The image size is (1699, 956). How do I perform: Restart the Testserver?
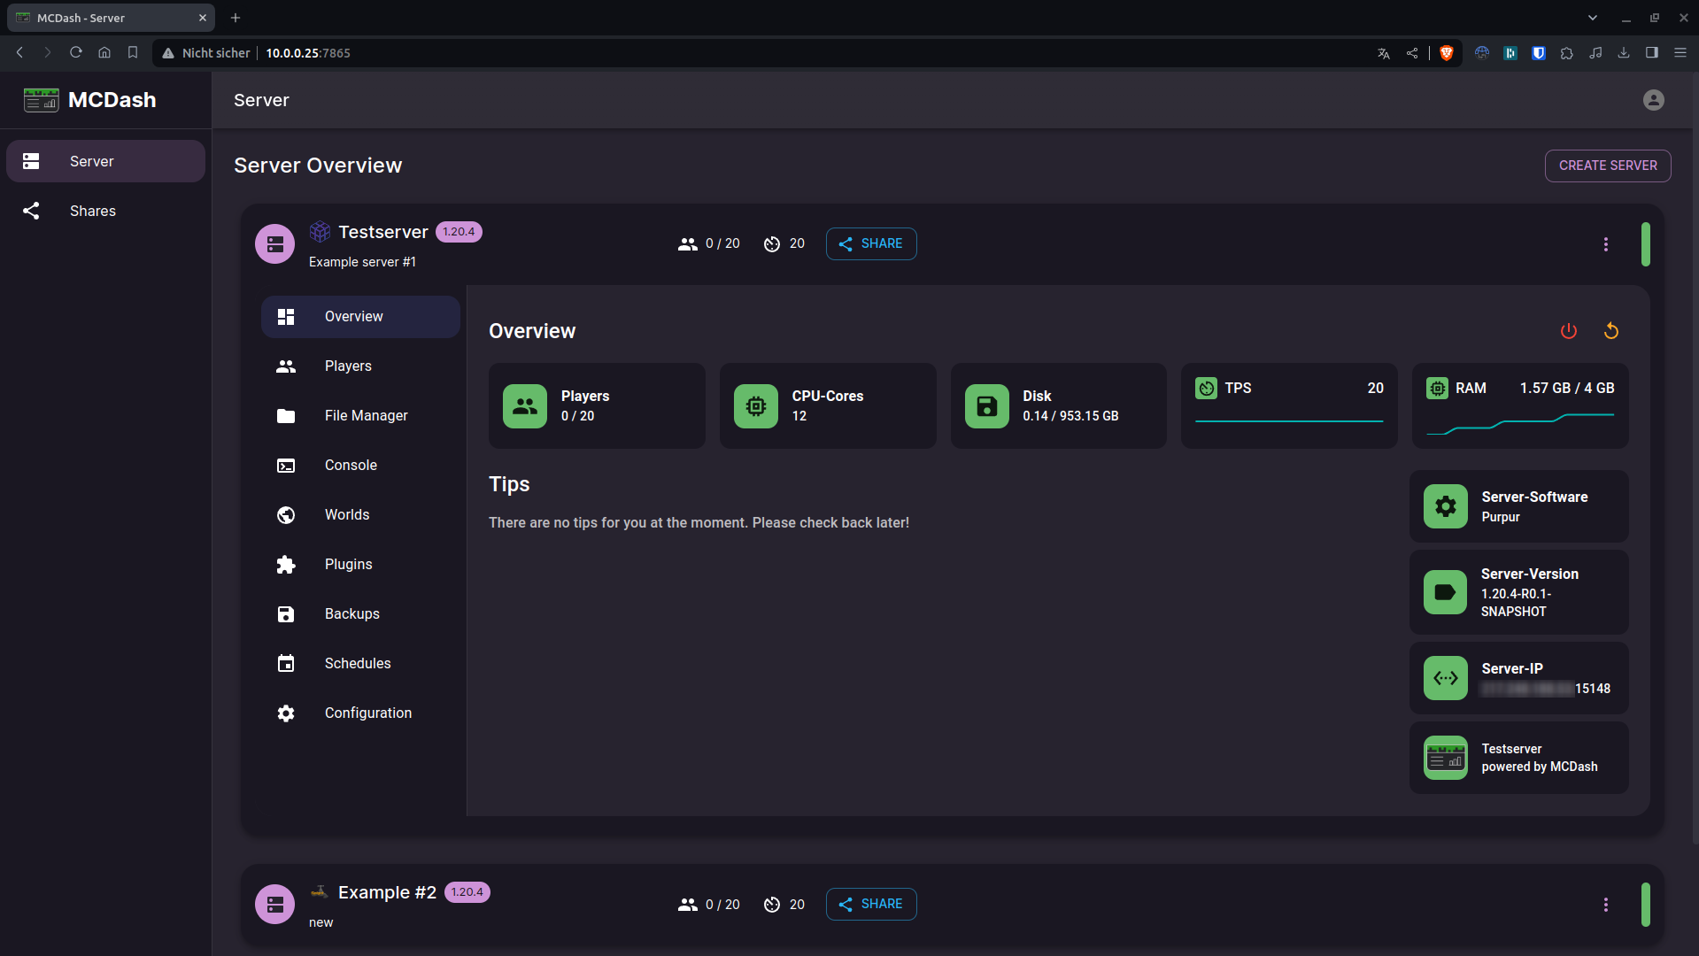pyautogui.click(x=1610, y=330)
